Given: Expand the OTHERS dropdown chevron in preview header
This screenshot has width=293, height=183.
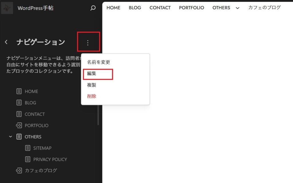Looking at the screenshot, I should [237, 8].
